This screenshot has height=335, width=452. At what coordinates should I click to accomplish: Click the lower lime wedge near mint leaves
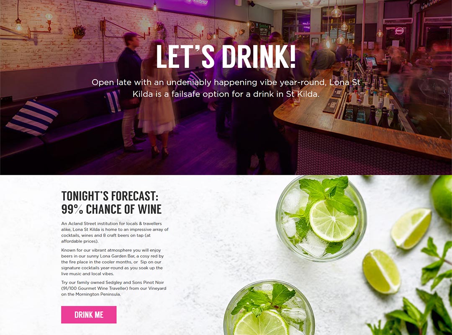coord(381,271)
